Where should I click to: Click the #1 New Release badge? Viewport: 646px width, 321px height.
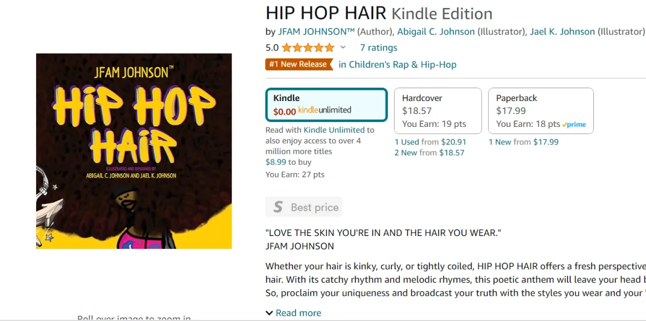[299, 65]
